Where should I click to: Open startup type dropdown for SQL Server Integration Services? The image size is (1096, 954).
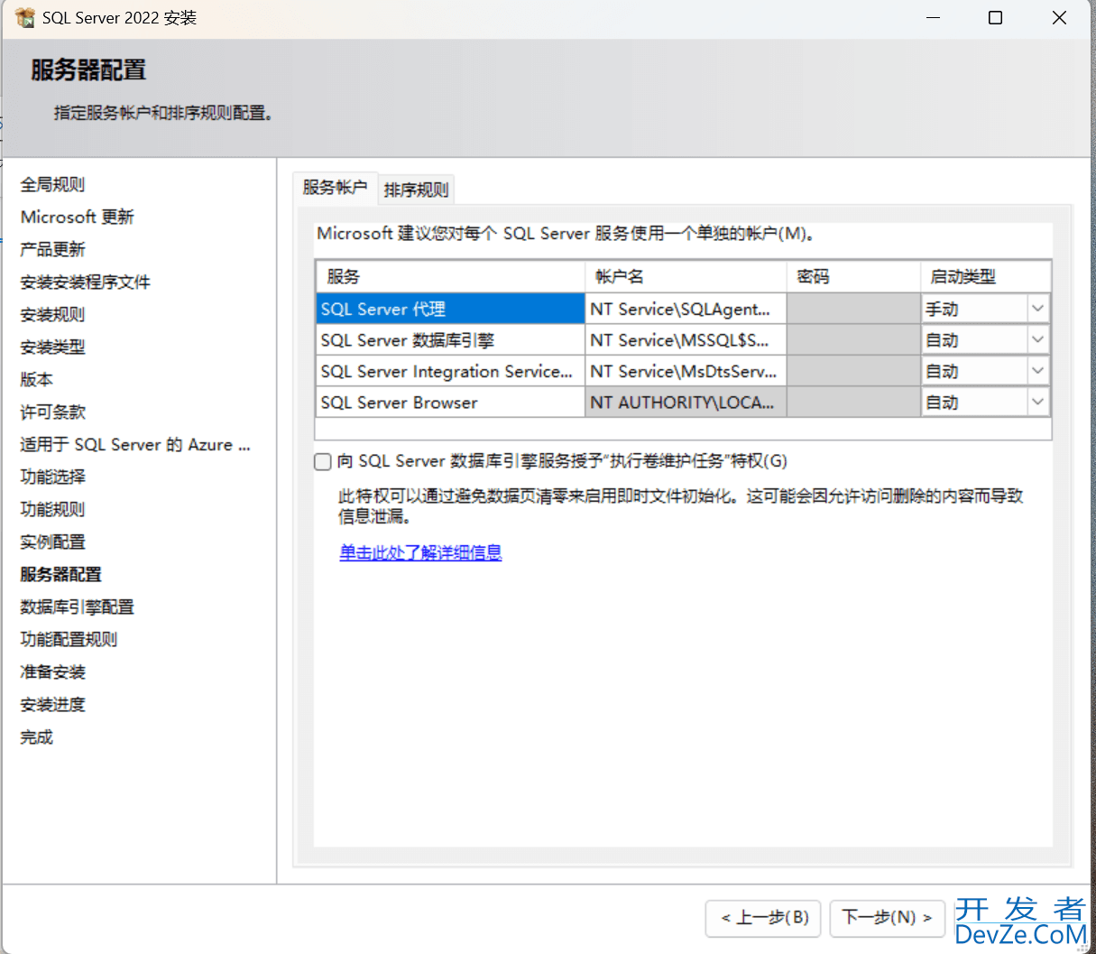pyautogui.click(x=1037, y=371)
